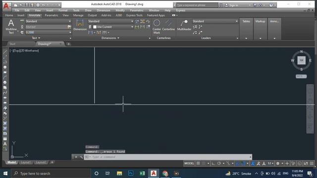The image size is (317, 178).
Task: Click the annotation scale 1:1 control
Action: point(270,164)
